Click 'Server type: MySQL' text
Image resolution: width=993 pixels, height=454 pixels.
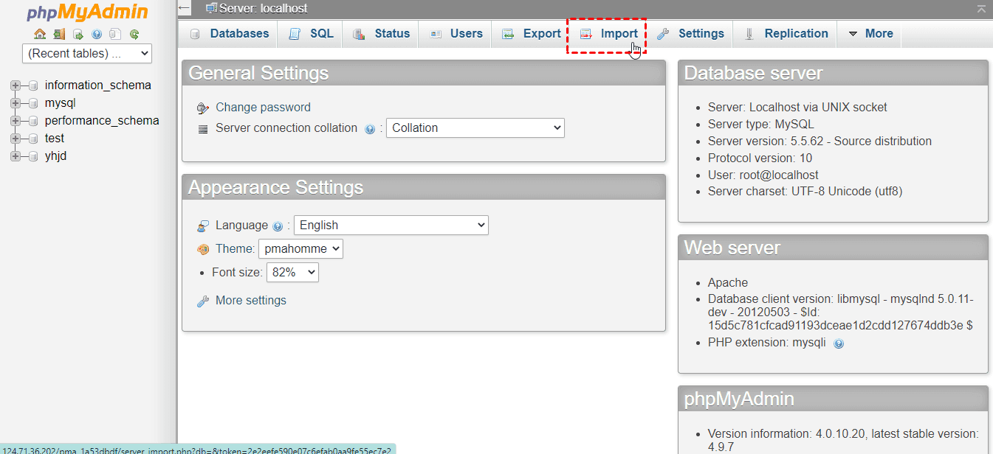pos(760,124)
